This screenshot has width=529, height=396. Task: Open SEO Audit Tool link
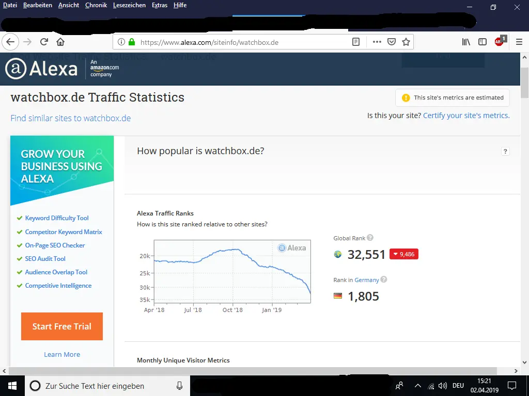click(x=45, y=259)
